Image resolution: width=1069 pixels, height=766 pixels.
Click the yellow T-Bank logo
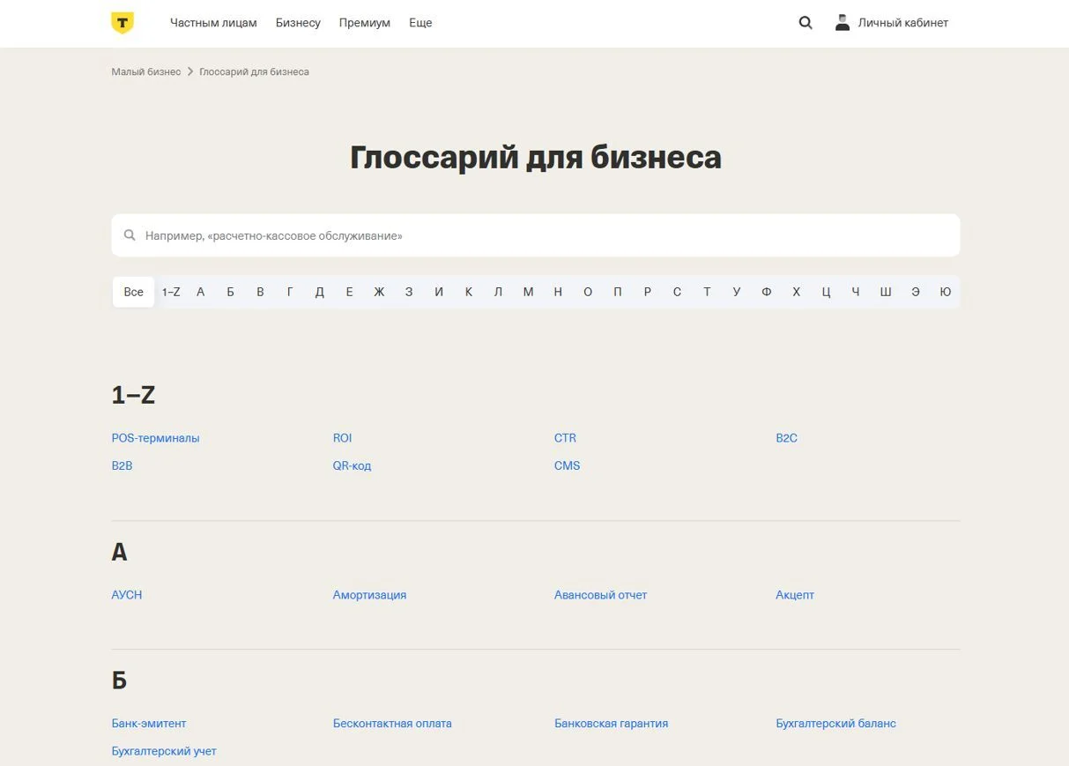122,23
